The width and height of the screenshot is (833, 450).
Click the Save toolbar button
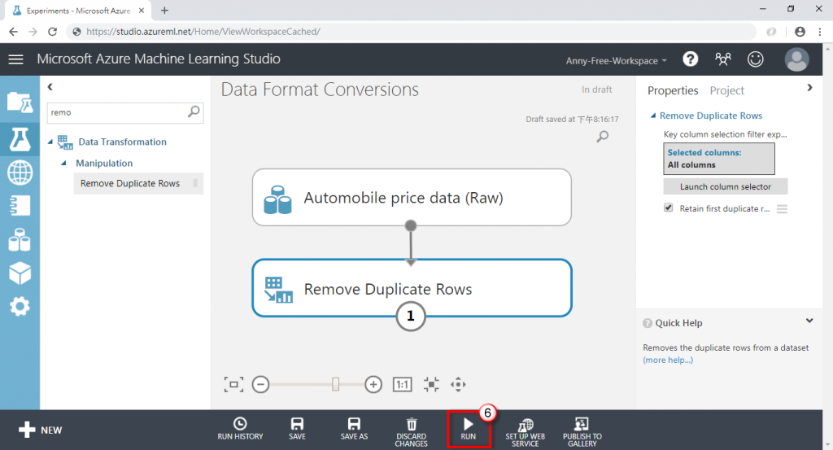[x=297, y=430]
